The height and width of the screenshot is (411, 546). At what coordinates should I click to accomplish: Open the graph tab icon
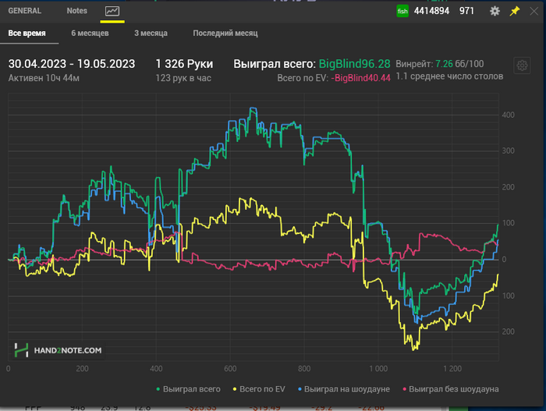click(112, 11)
